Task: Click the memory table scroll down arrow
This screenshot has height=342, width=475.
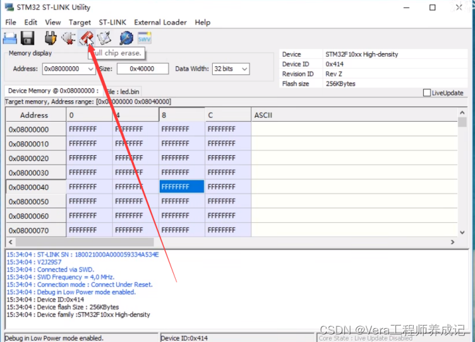Action: tap(462, 232)
